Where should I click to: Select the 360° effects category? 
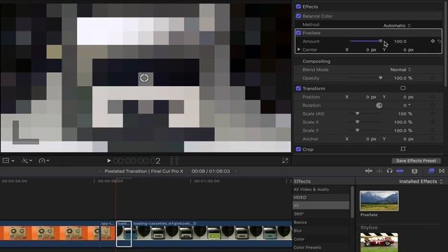pyautogui.click(x=299, y=213)
